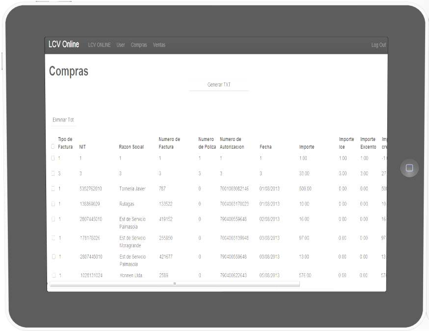Select the Rutagas row checkbox
Screen dimensions: 429x331
pyautogui.click(x=53, y=204)
